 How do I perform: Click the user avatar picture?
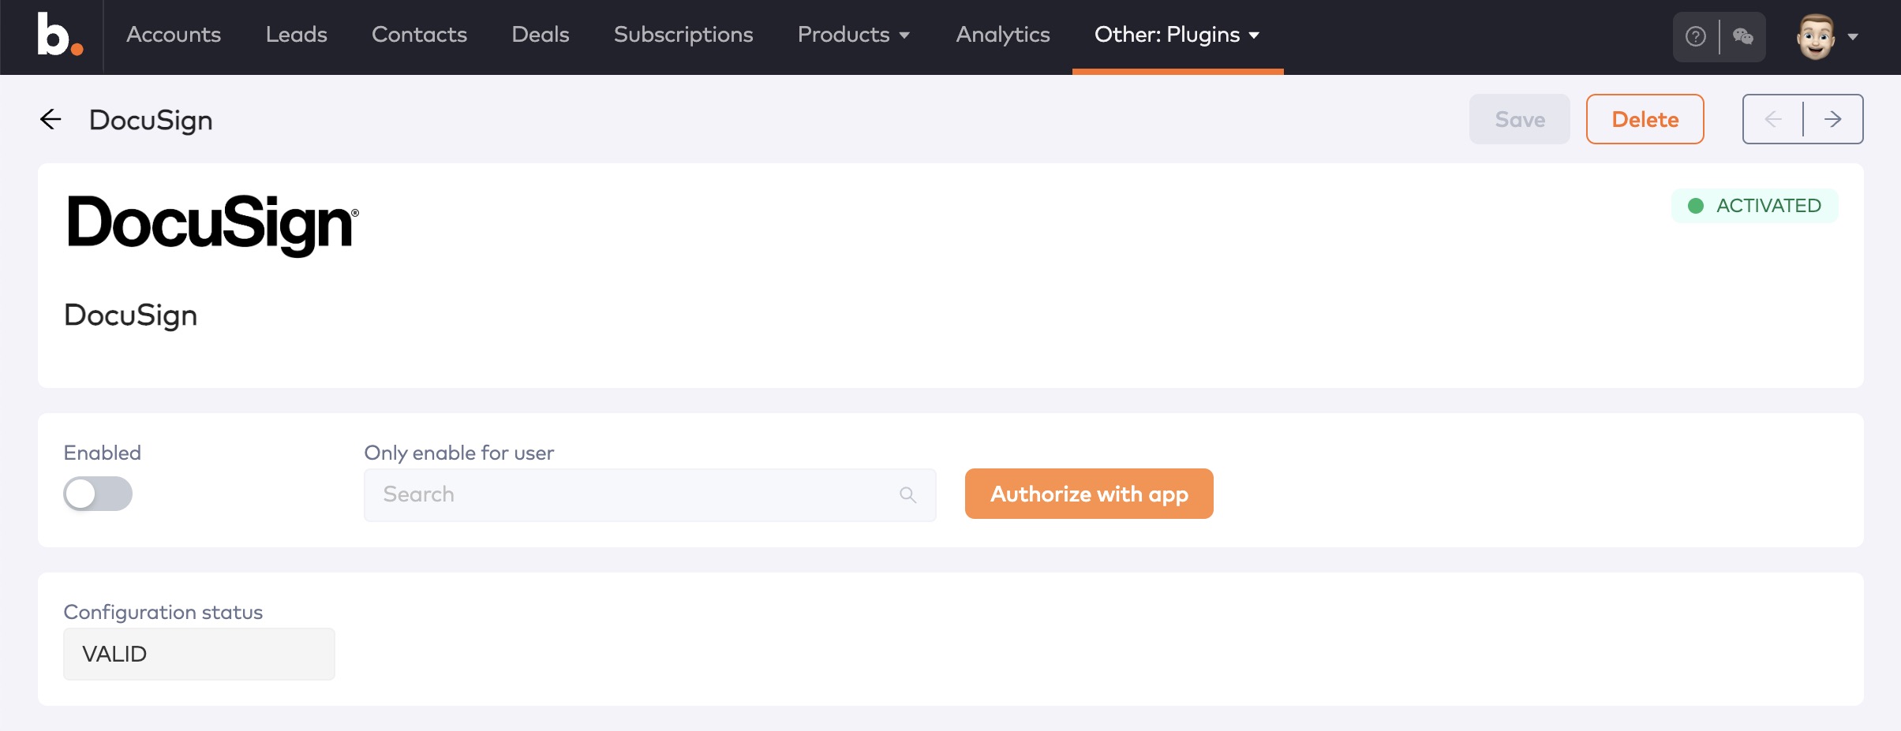tap(1816, 36)
